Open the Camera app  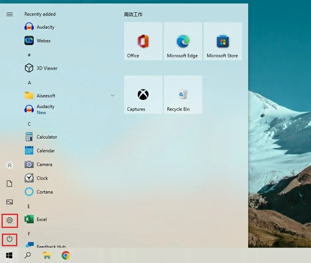(x=29, y=165)
